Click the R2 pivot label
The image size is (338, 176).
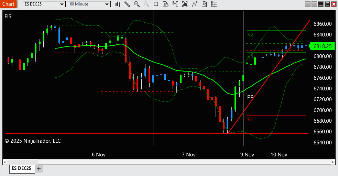click(x=250, y=35)
